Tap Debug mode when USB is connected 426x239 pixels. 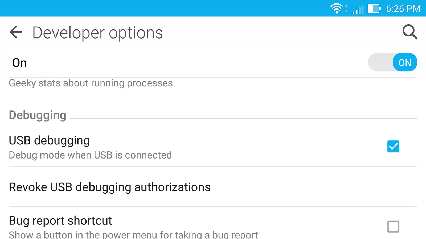[90, 155]
